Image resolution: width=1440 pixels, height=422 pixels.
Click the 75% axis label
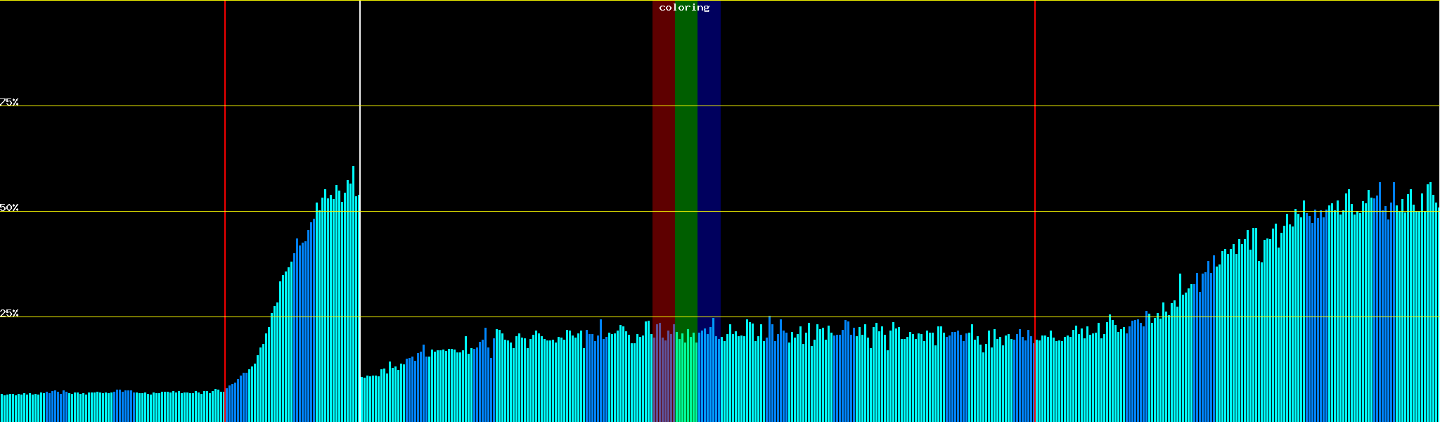9,102
